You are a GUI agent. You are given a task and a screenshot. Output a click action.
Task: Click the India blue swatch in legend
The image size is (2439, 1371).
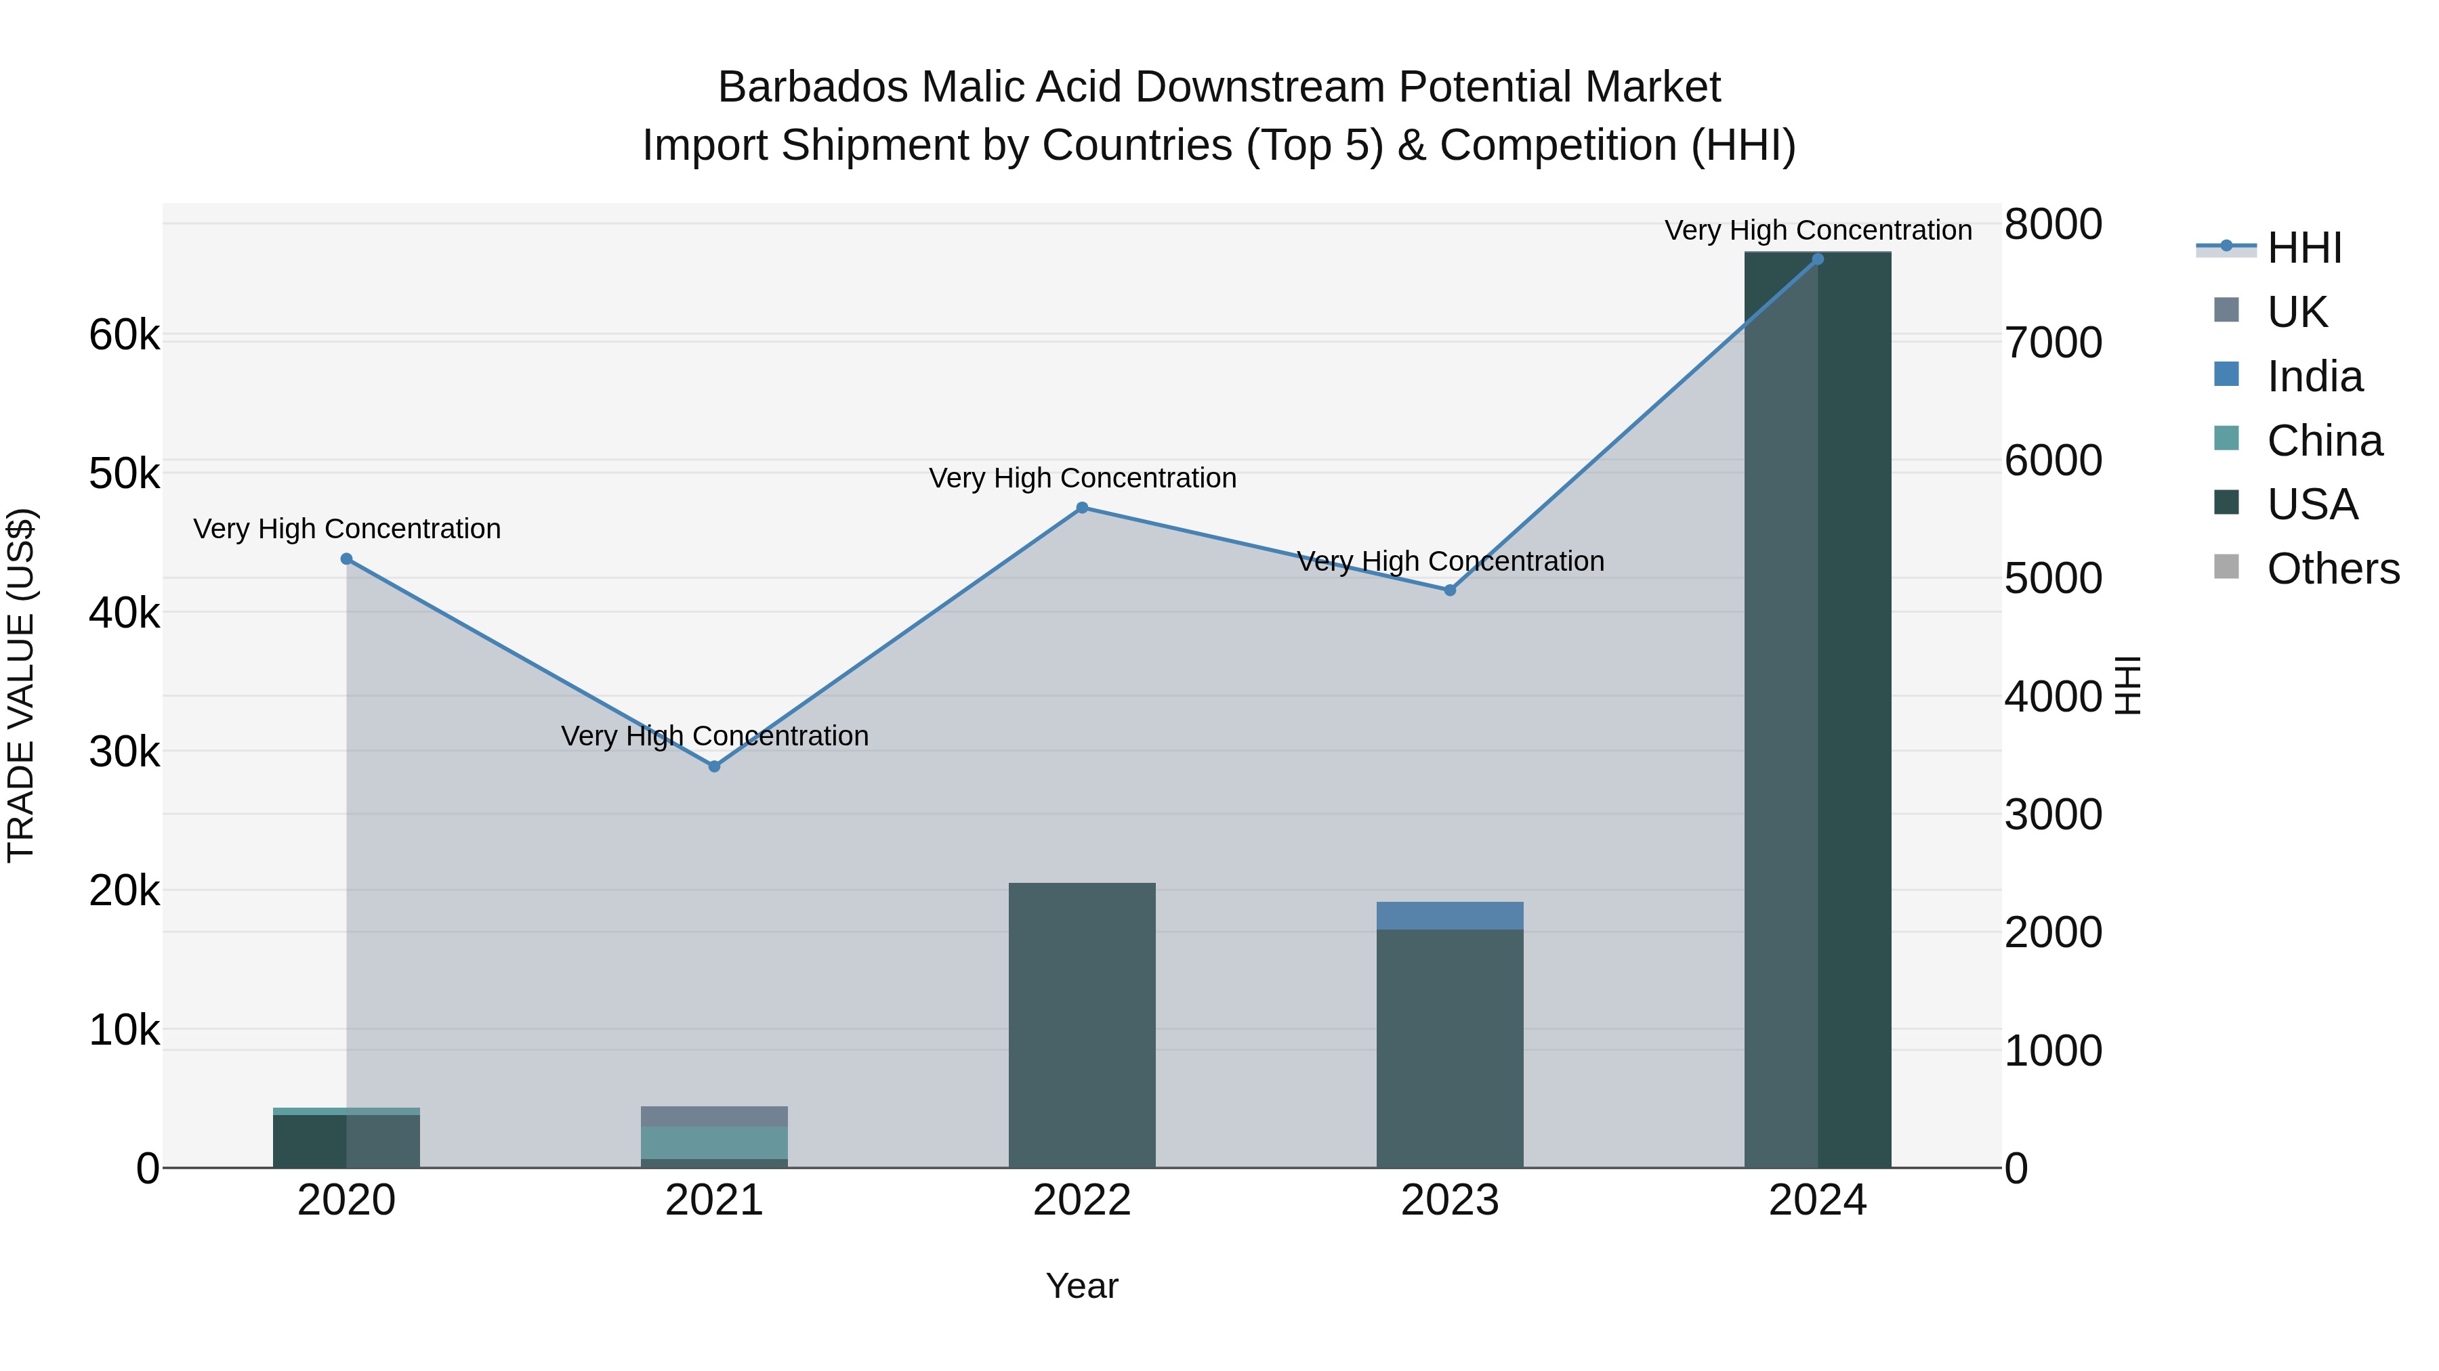click(2227, 374)
